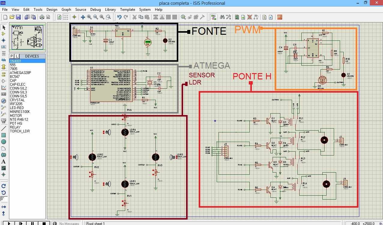Zoom out using magnifier minus icon
Screen dimensions: 383x225
click(x=95, y=17)
